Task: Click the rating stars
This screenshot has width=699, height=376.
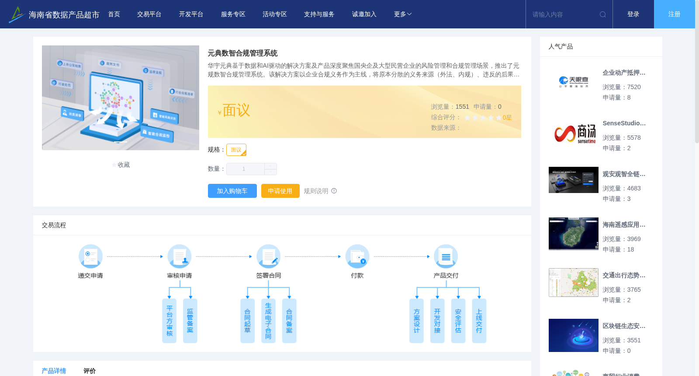Action: point(483,117)
